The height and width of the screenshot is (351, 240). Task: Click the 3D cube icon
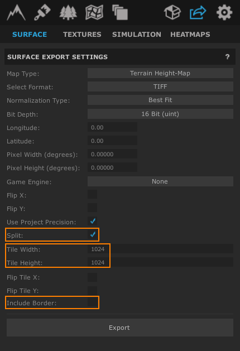pos(172,12)
